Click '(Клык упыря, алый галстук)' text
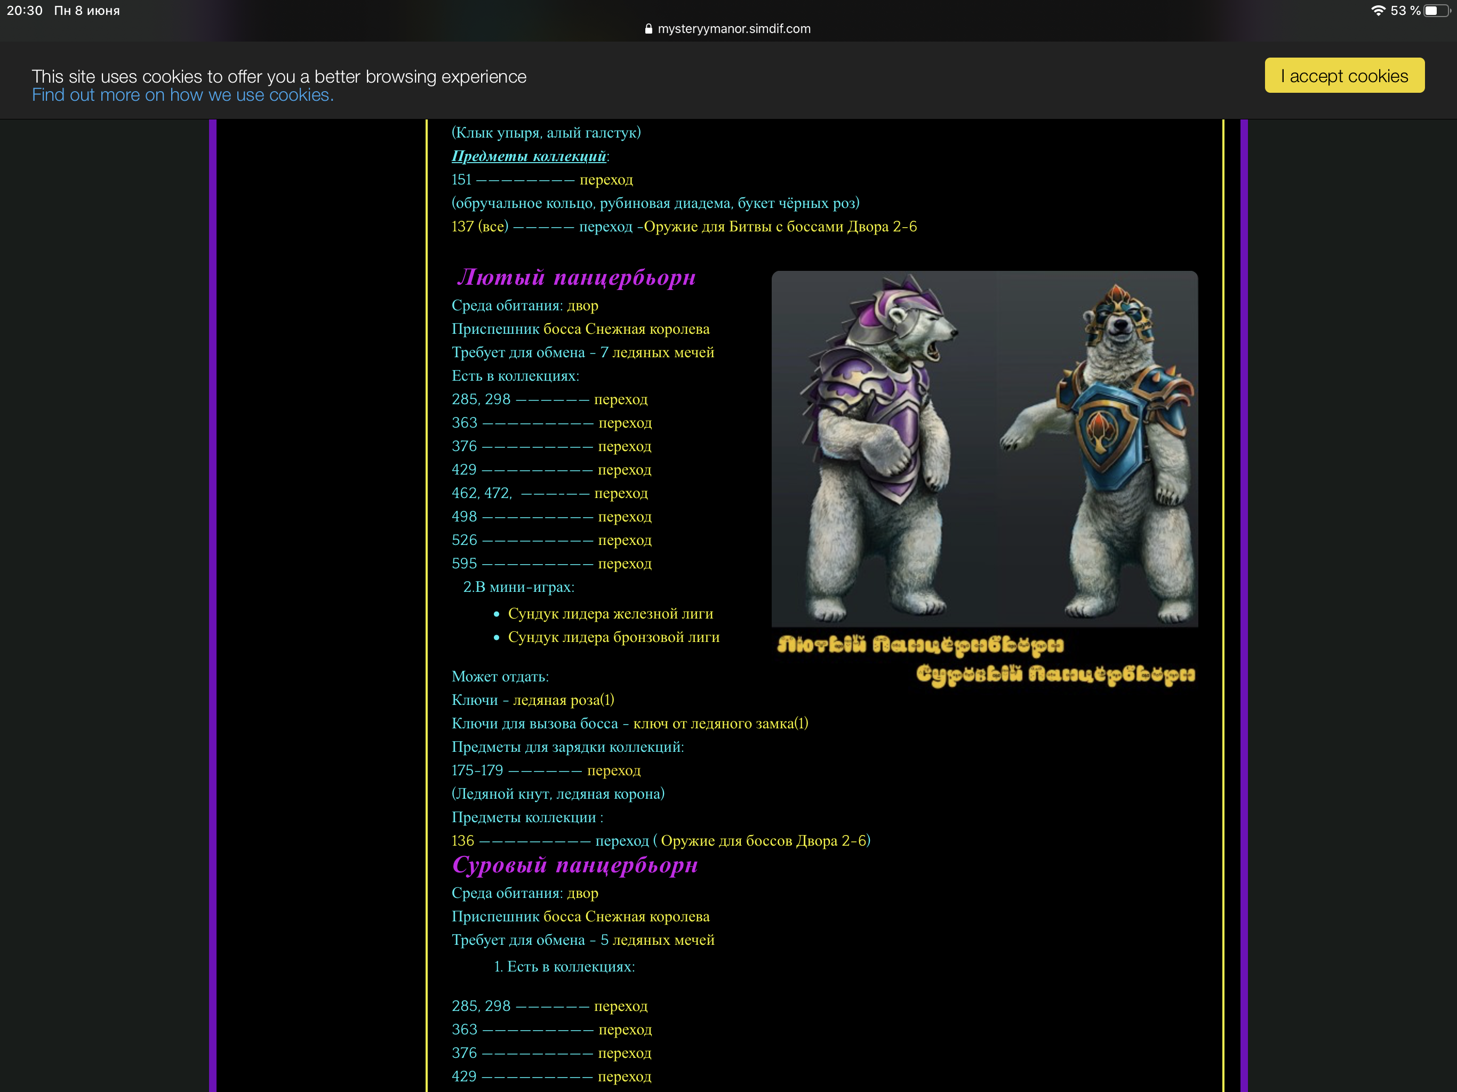This screenshot has width=1457, height=1092. coord(546,132)
